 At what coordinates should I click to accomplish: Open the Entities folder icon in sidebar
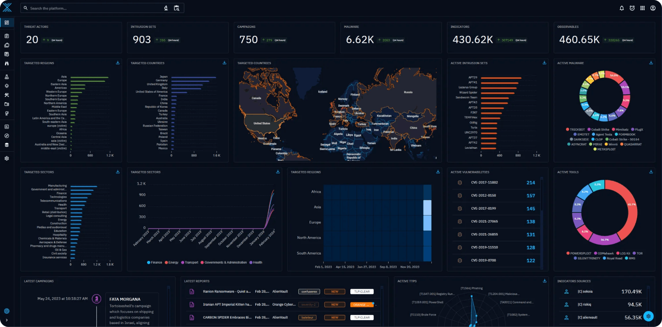[x=7, y=104]
